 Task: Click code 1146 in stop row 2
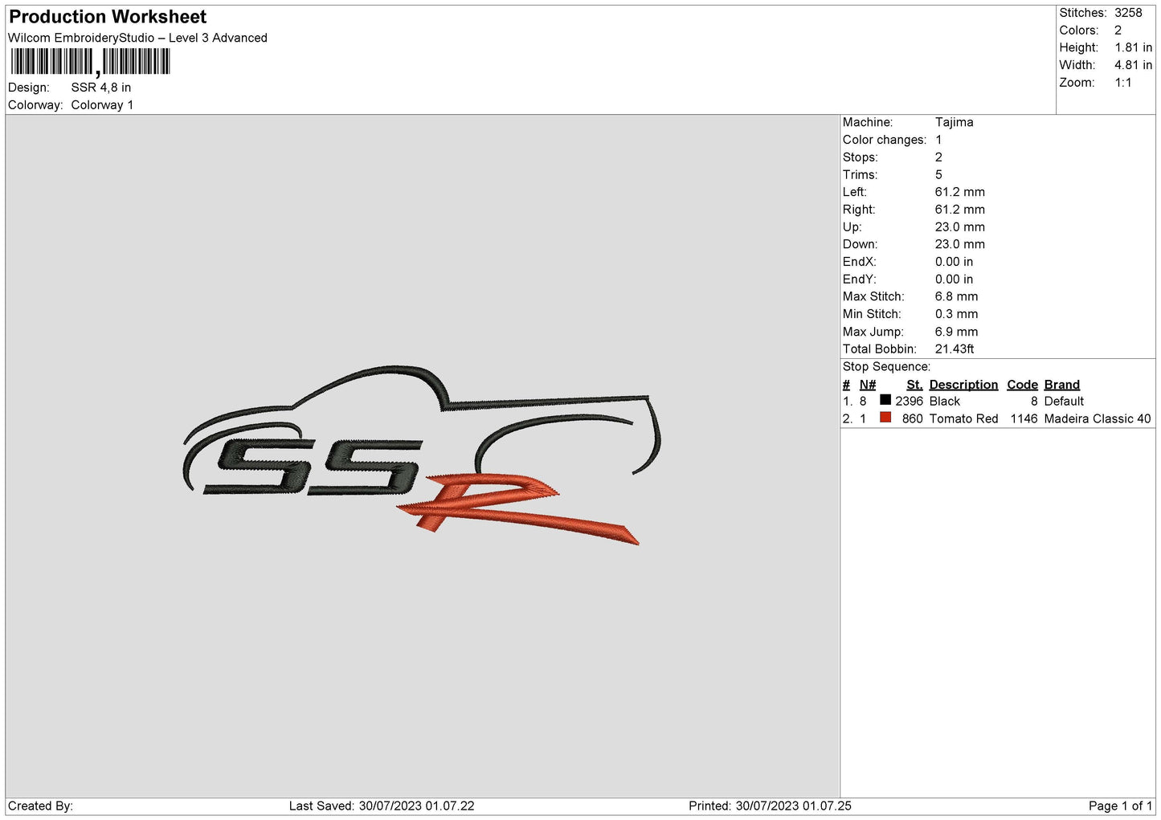pyautogui.click(x=1024, y=419)
